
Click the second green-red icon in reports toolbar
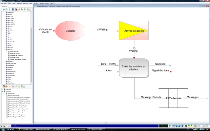tap(6, 86)
